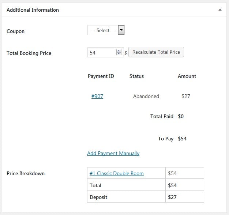Click the Status column header
229x215 pixels.
136,76
